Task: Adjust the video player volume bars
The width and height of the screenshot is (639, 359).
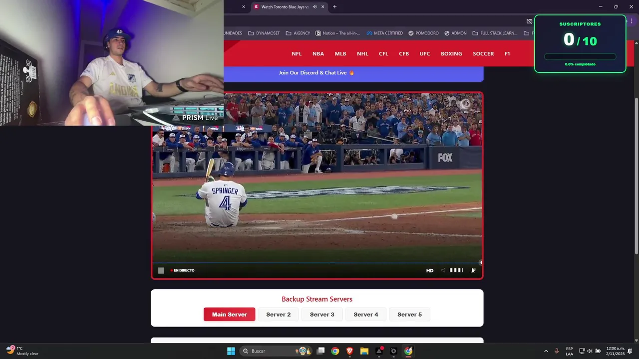Action: [x=456, y=270]
